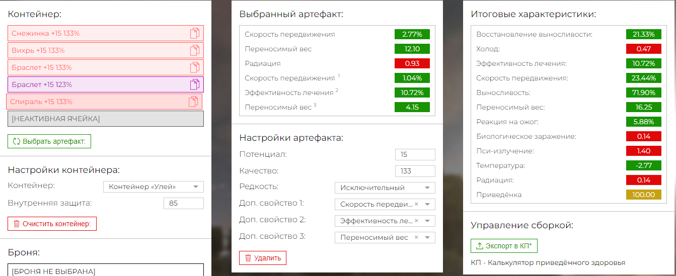Click the Переносимый вес 16.25 total
676x276 pixels.
(644, 107)
